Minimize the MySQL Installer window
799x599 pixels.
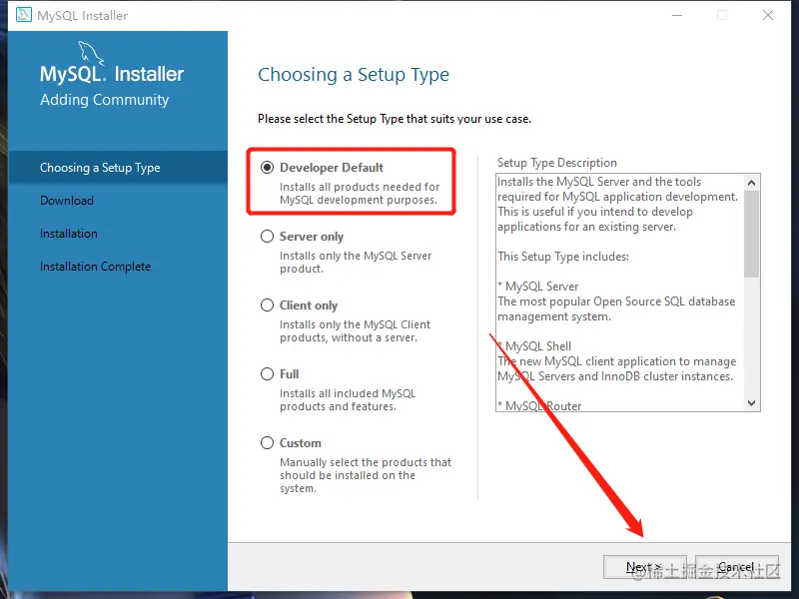pyautogui.click(x=677, y=15)
